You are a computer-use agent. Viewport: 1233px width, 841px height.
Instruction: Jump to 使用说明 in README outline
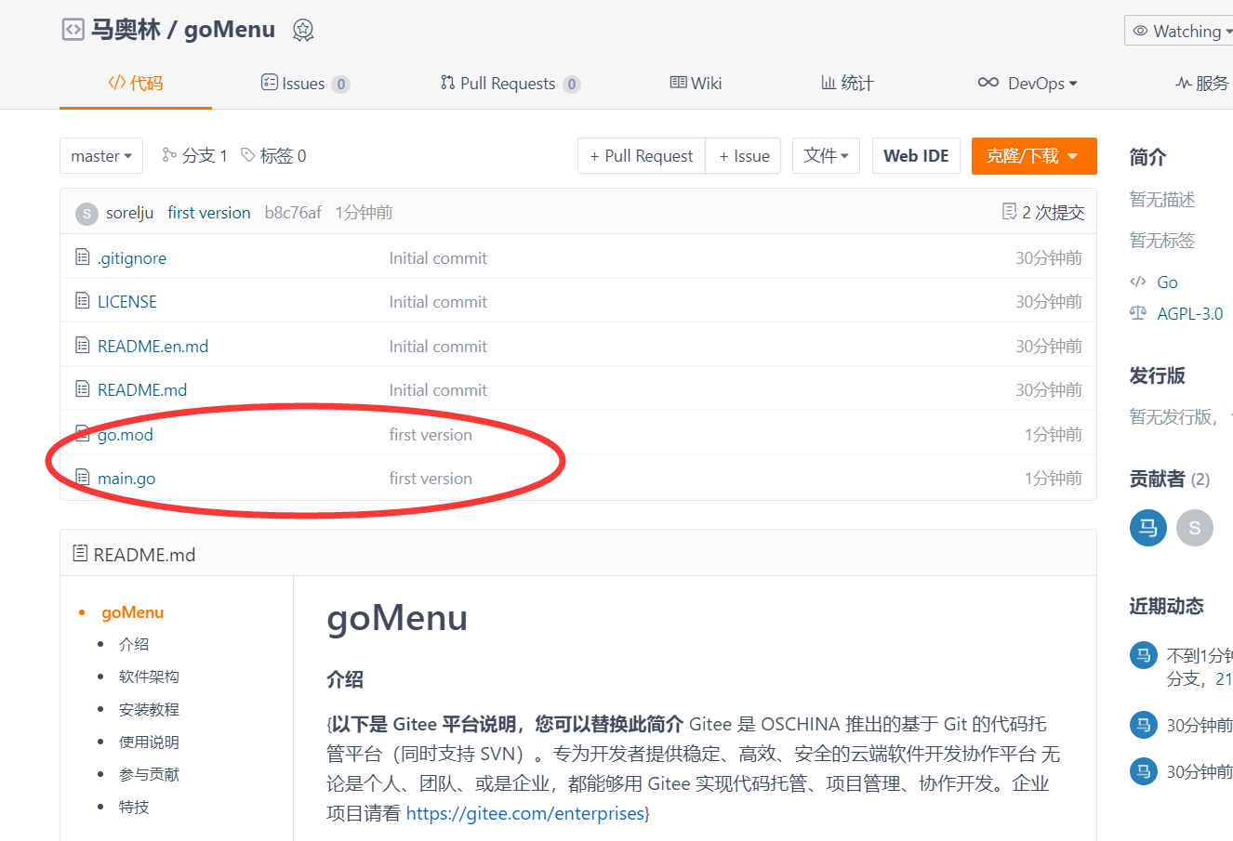tap(149, 742)
